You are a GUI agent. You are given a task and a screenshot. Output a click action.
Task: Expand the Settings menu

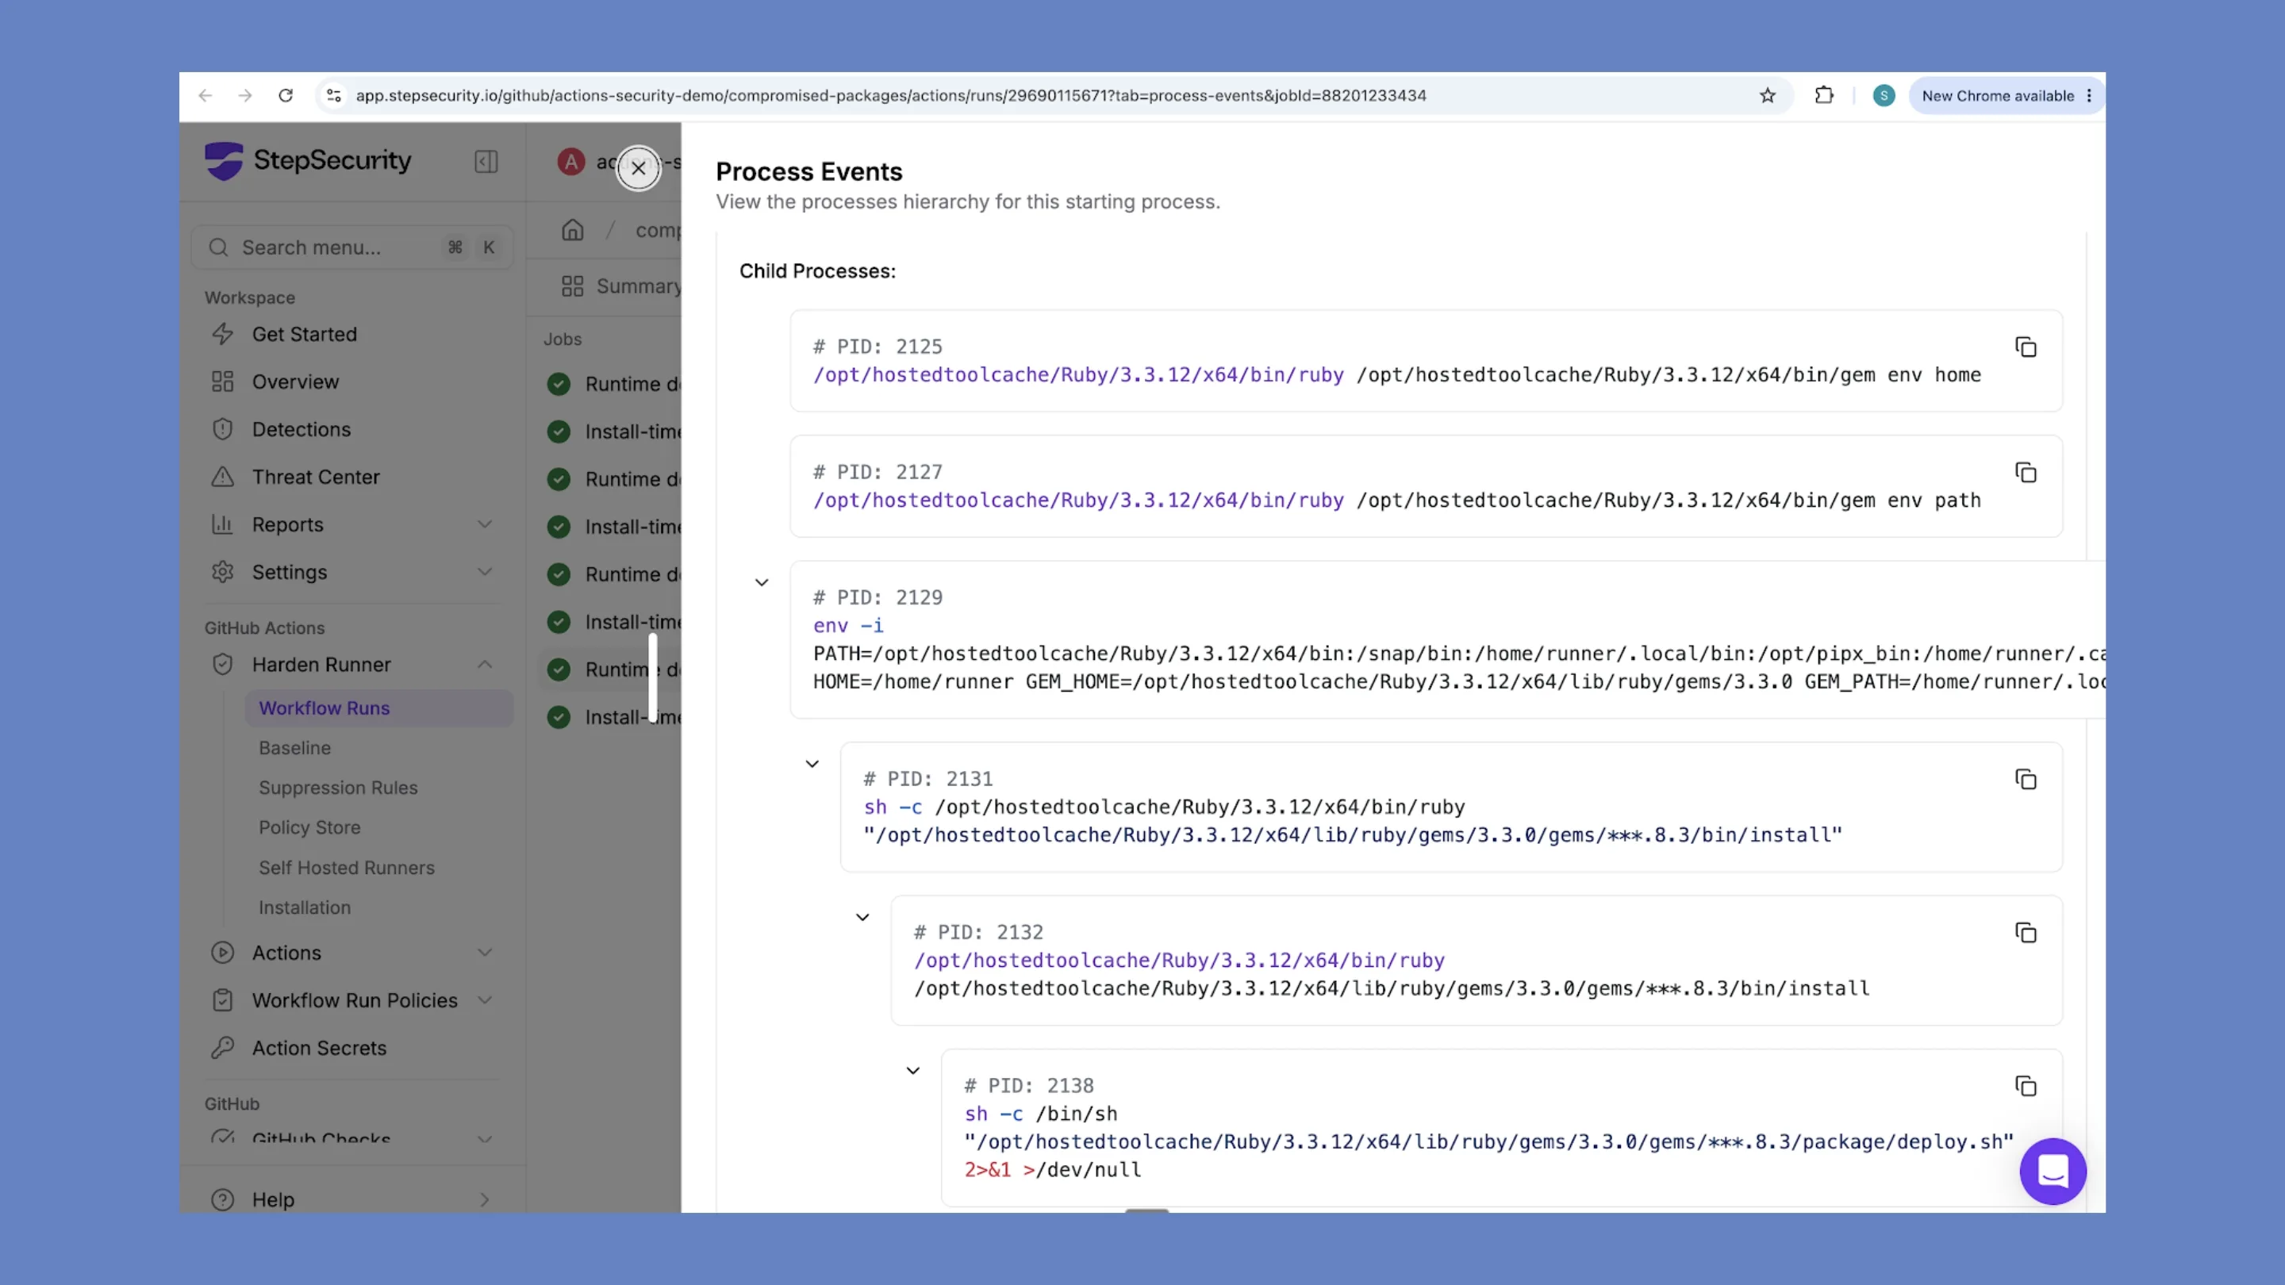(352, 573)
